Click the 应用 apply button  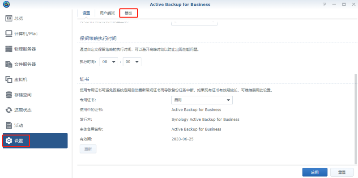click(315, 172)
